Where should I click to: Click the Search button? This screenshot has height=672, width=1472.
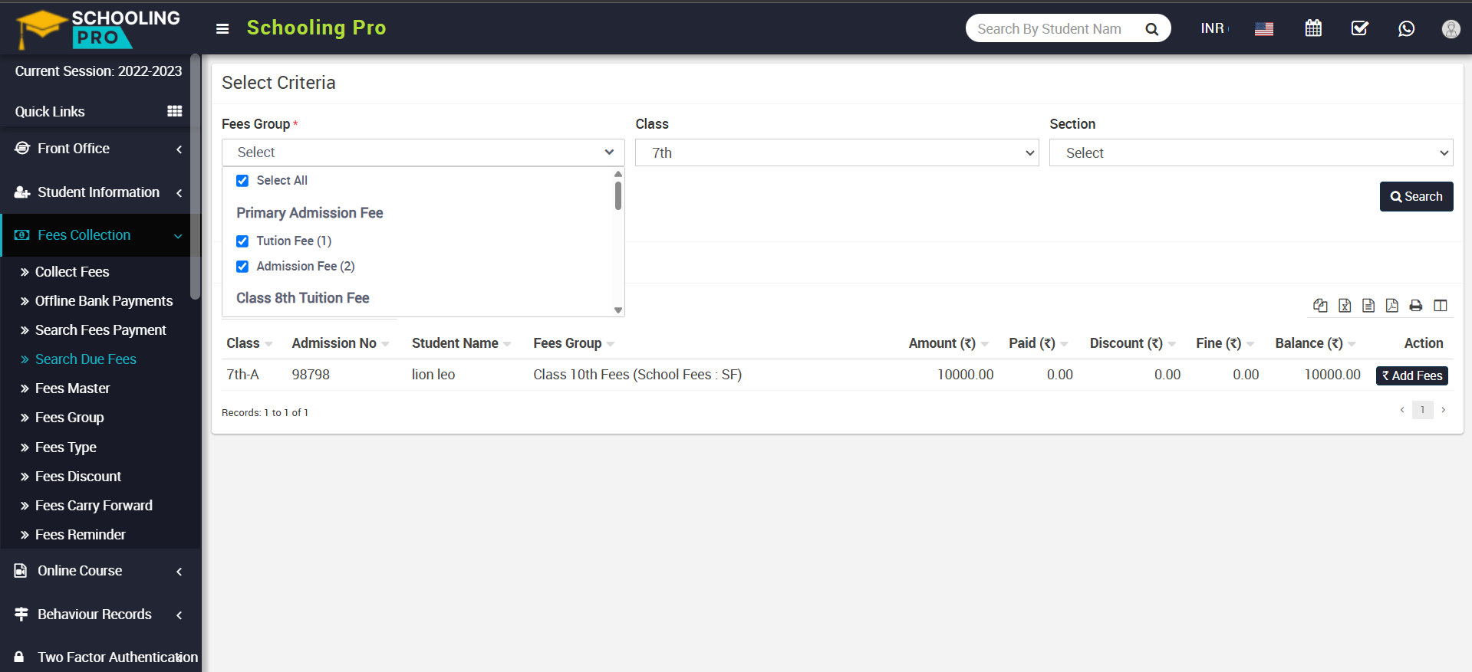(1416, 196)
